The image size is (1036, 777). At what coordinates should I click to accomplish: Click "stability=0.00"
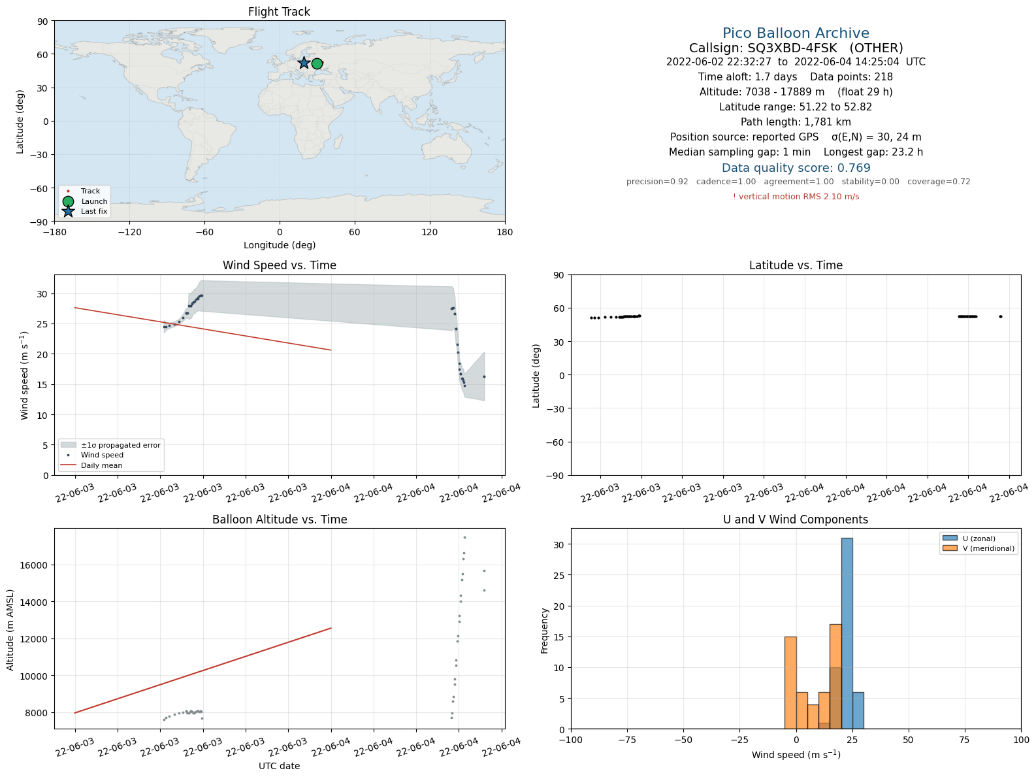(x=870, y=182)
